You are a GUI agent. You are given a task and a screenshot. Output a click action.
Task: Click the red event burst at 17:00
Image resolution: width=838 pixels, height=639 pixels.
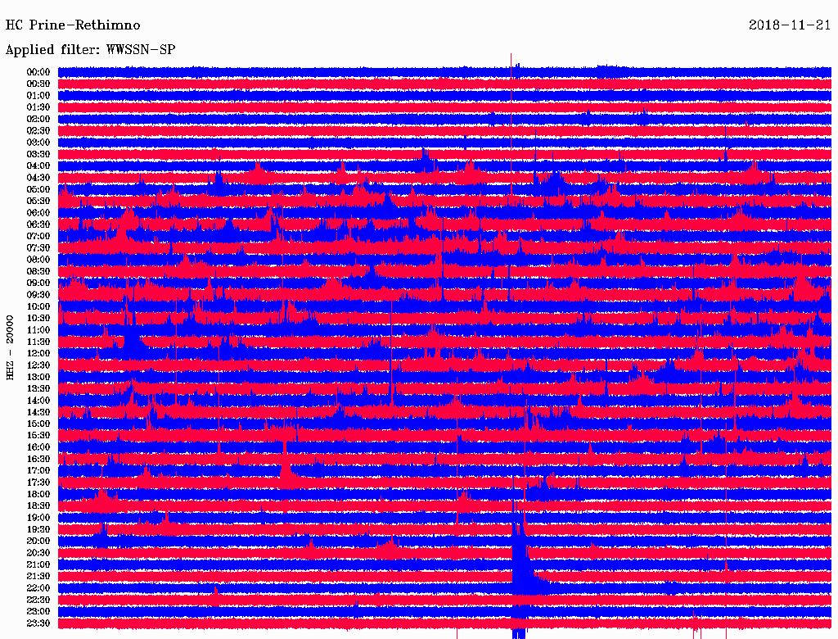(x=287, y=471)
